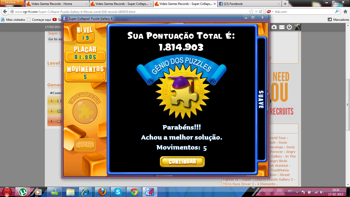350x197 pixels.
Task: Click the power logout icon
Action: point(289,27)
